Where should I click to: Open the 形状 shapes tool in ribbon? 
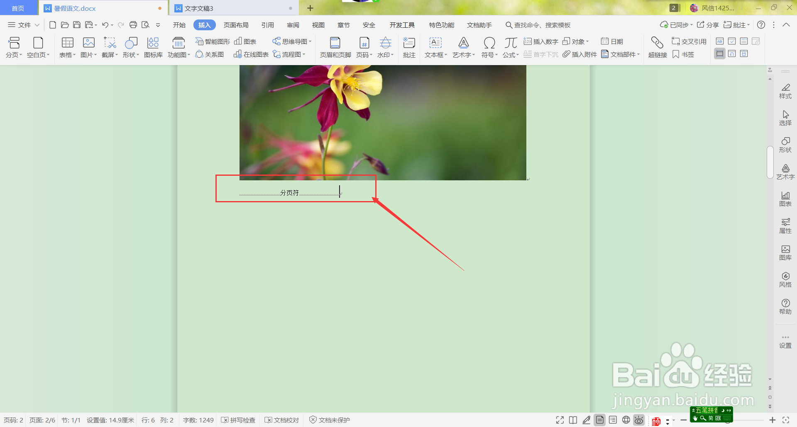click(131, 47)
